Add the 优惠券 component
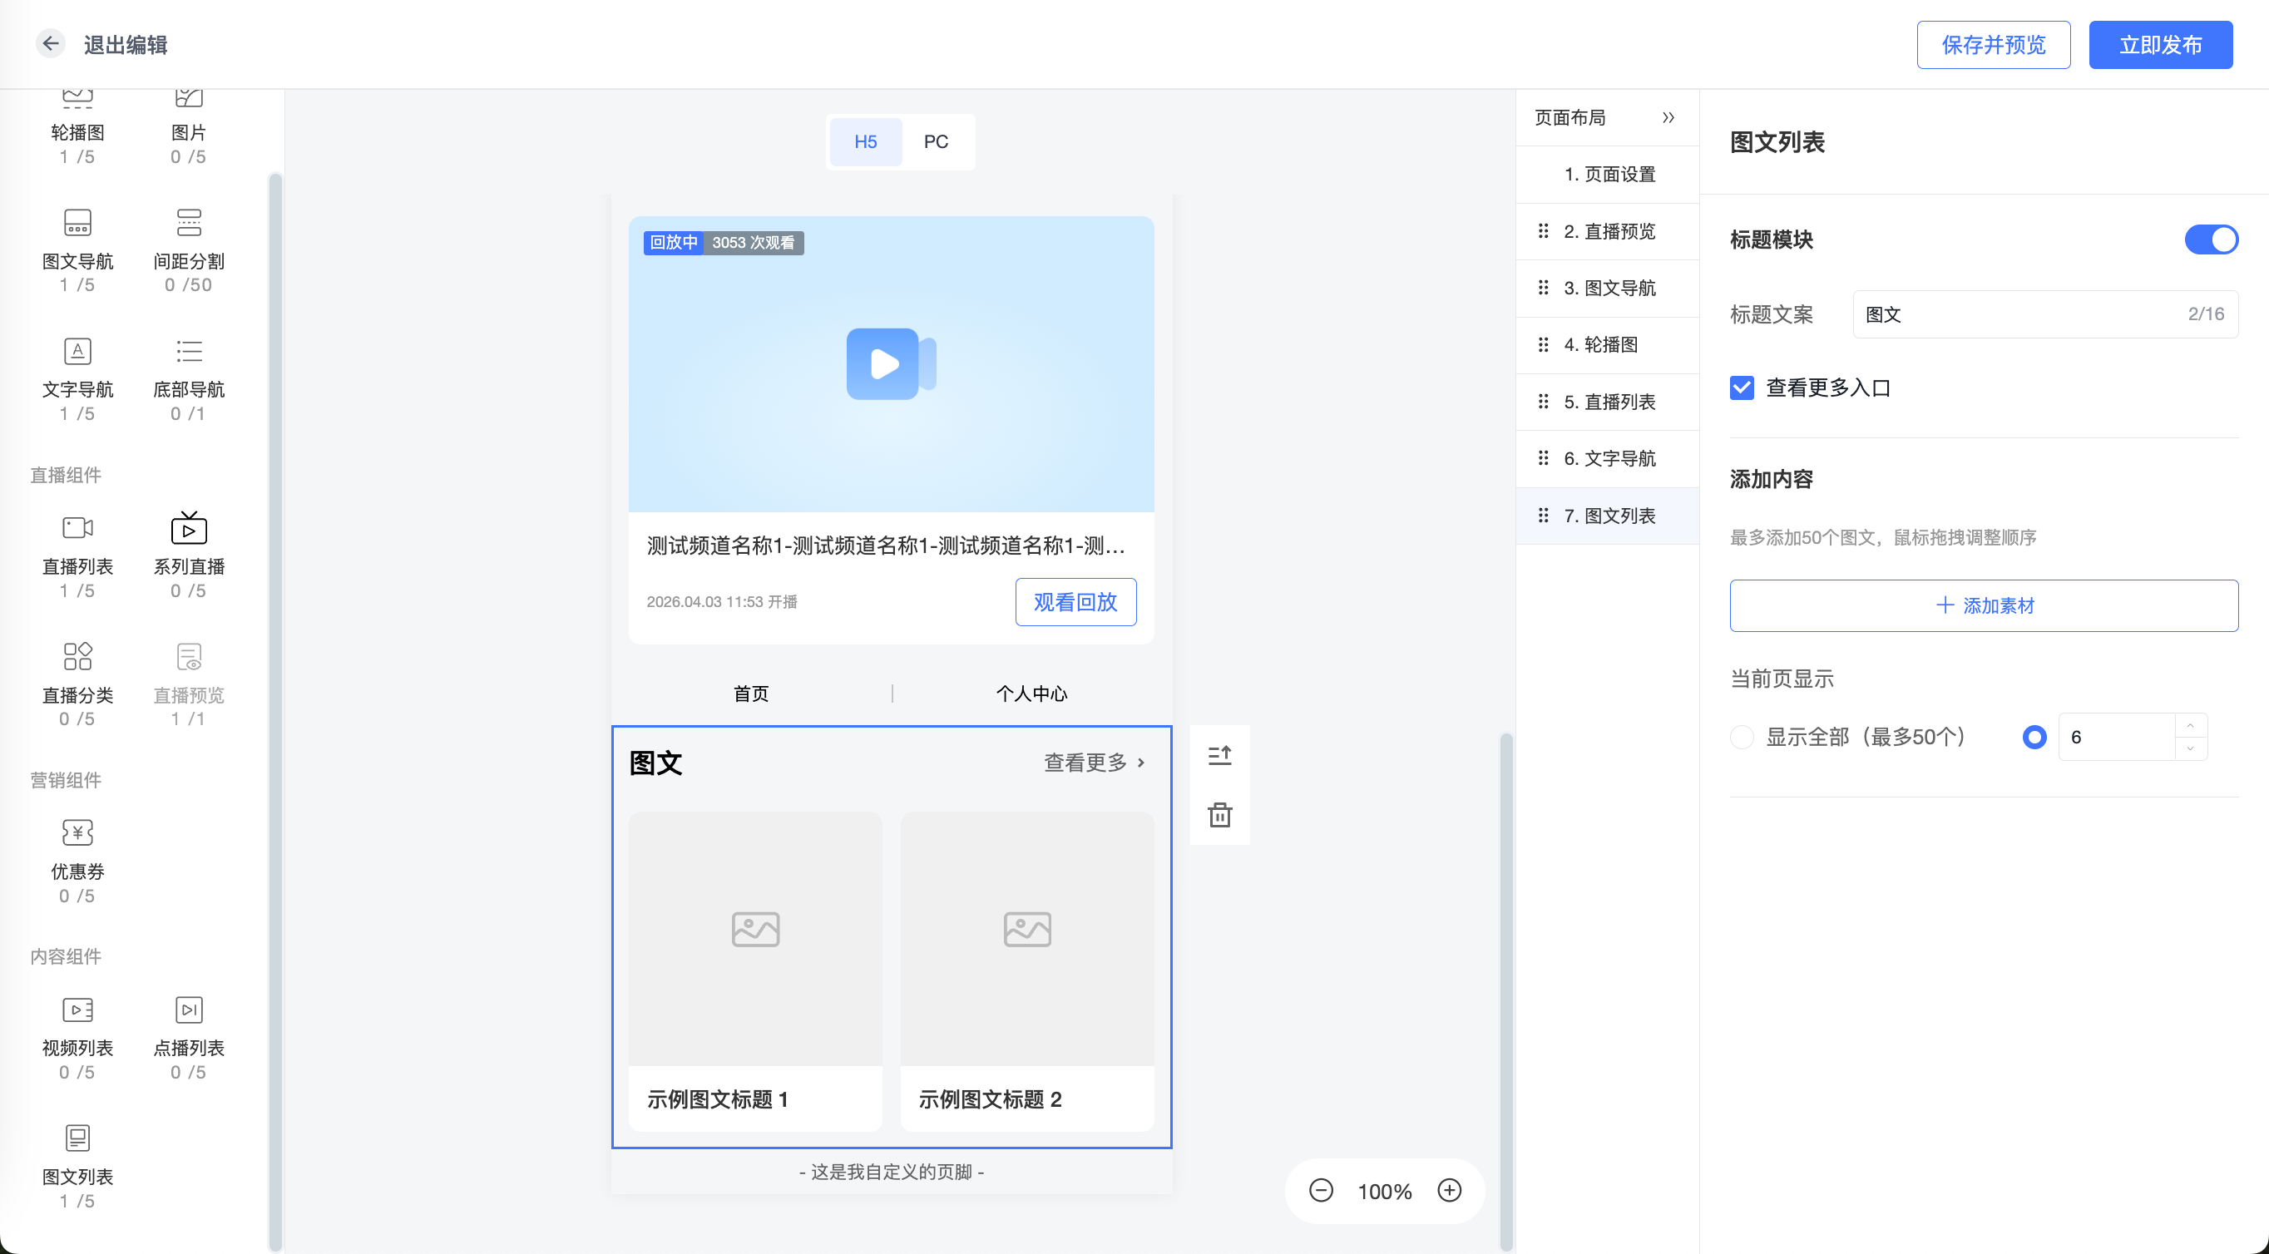 (x=77, y=860)
